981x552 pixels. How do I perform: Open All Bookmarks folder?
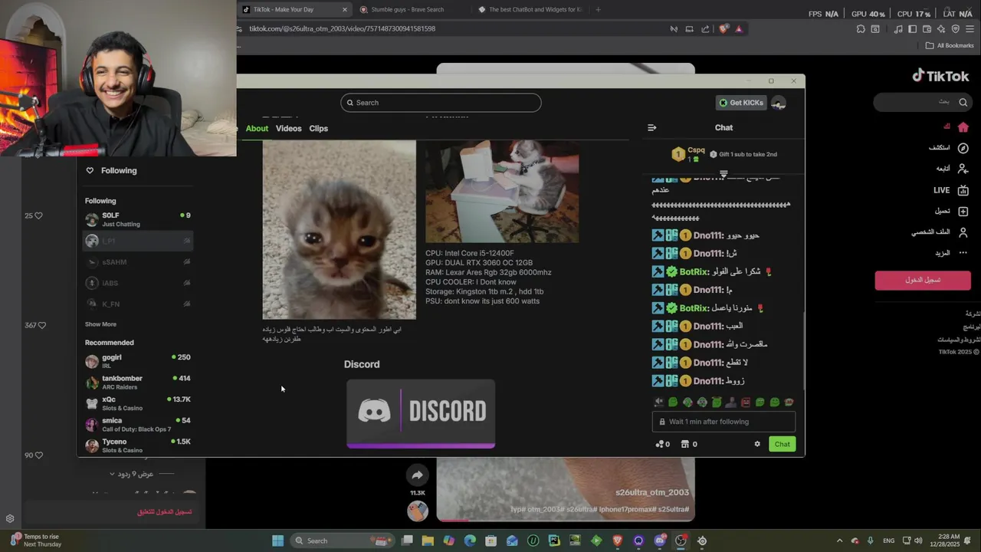point(950,46)
